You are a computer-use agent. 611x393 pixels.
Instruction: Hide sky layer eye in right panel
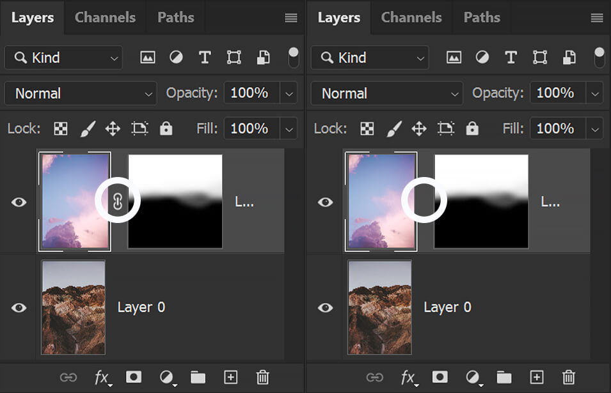[325, 202]
